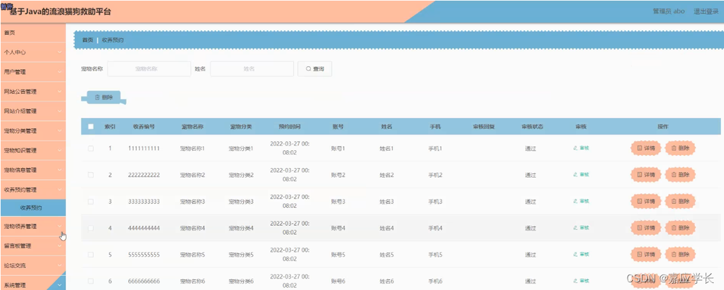The height and width of the screenshot is (290, 724).
Task: Check the checkbox for row 6
Action: click(91, 281)
